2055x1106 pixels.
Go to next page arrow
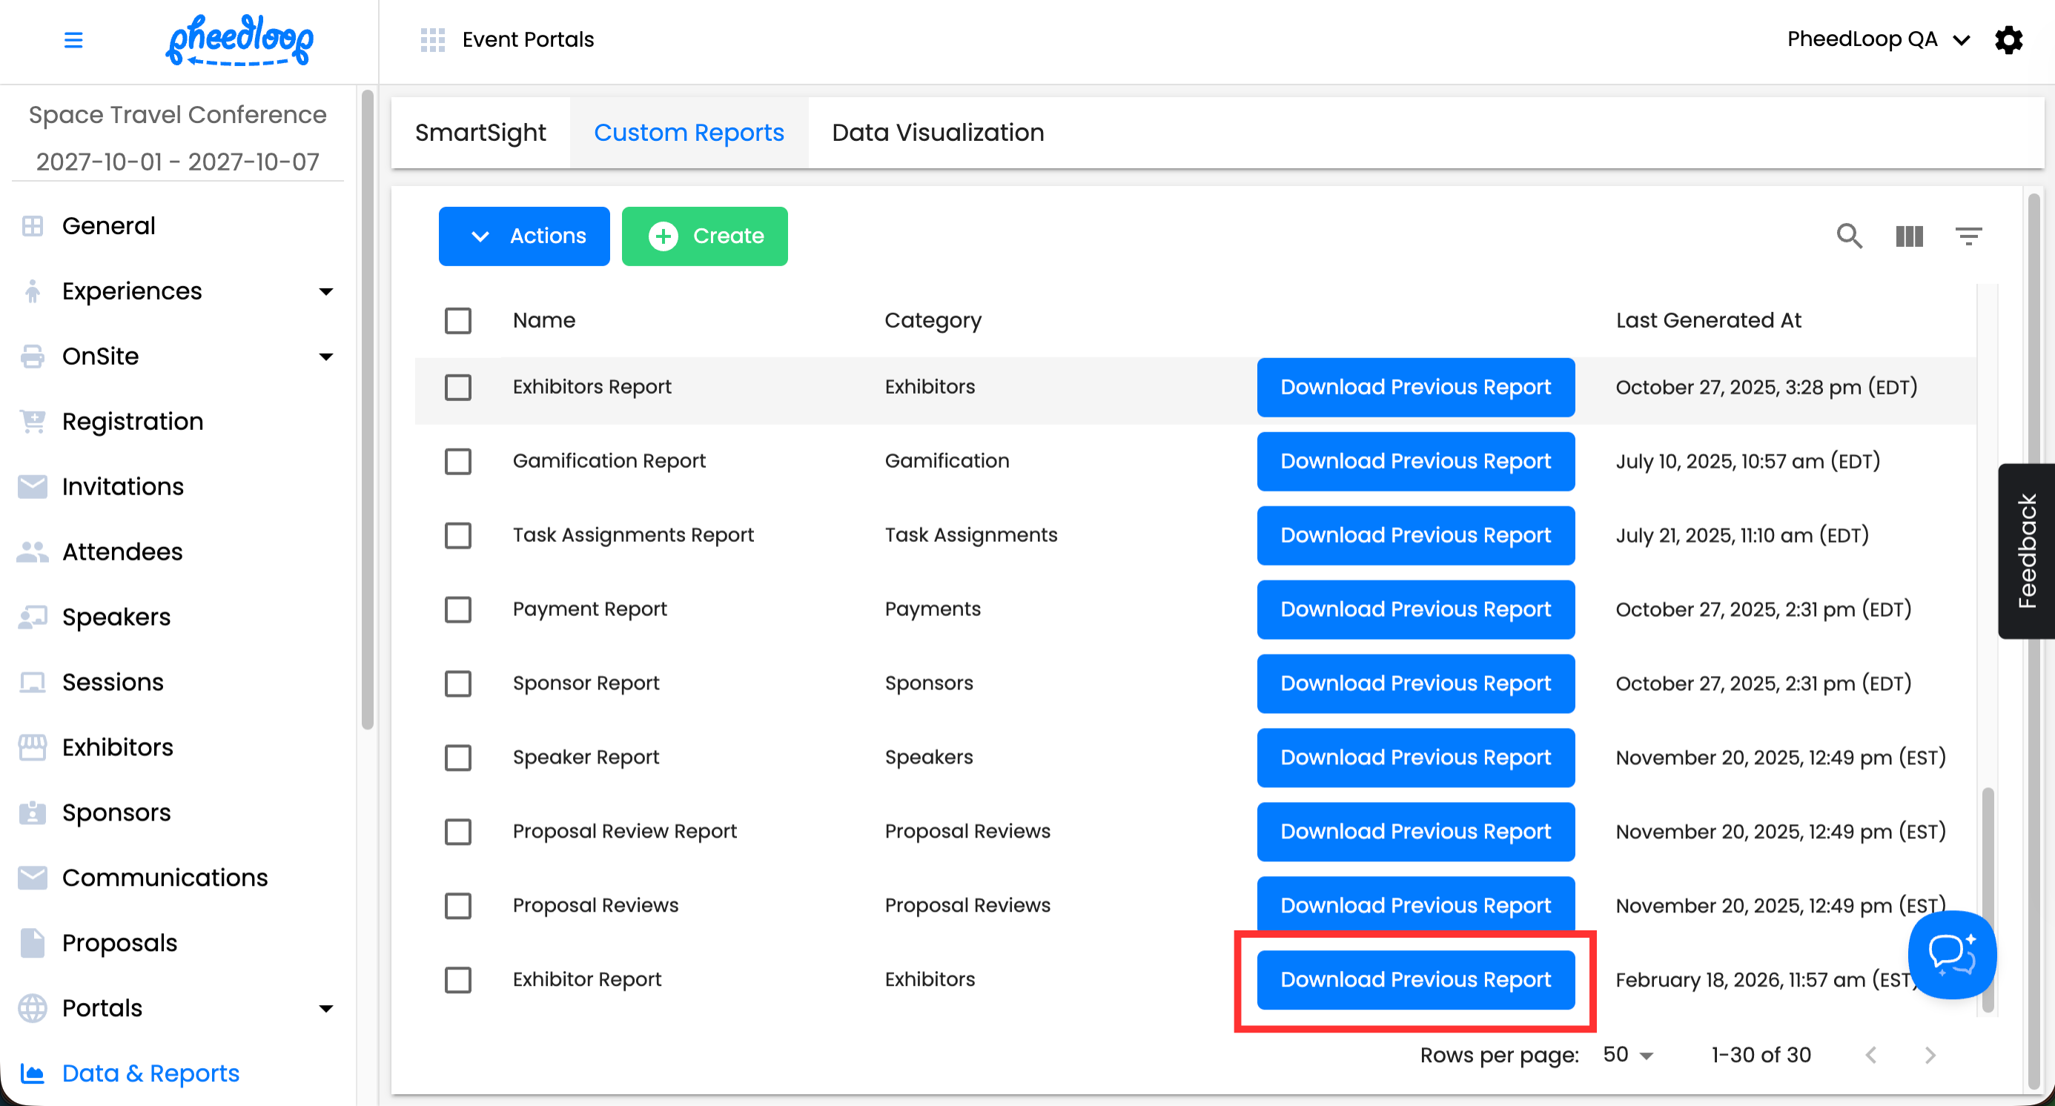coord(1930,1055)
